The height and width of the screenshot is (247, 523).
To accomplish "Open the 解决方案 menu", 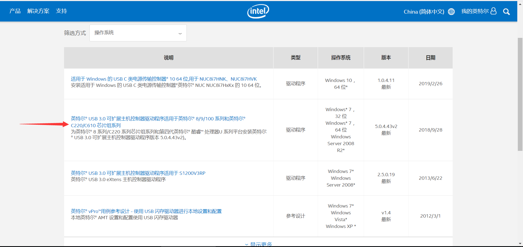I will tap(38, 11).
